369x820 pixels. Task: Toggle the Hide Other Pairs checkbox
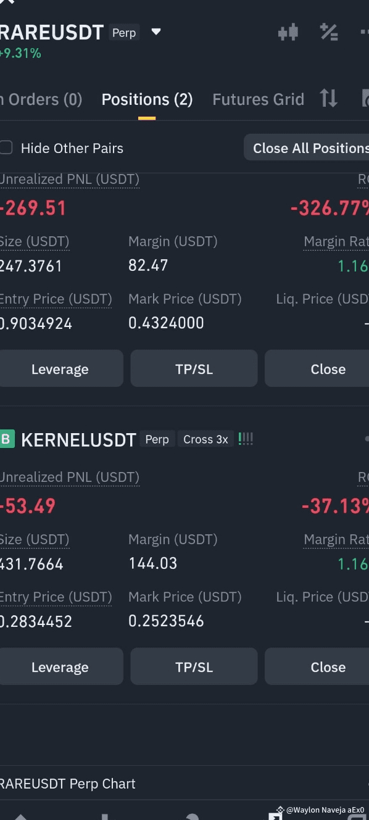(6, 147)
